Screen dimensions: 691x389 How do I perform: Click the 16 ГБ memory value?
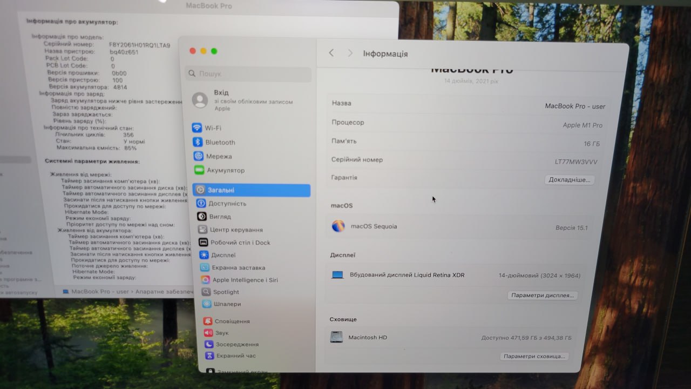click(592, 144)
